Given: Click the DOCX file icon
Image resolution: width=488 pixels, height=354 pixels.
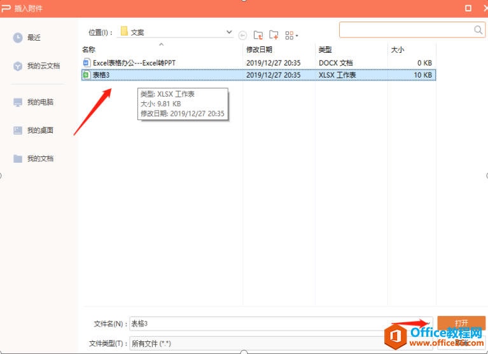Looking at the screenshot, I should point(87,63).
